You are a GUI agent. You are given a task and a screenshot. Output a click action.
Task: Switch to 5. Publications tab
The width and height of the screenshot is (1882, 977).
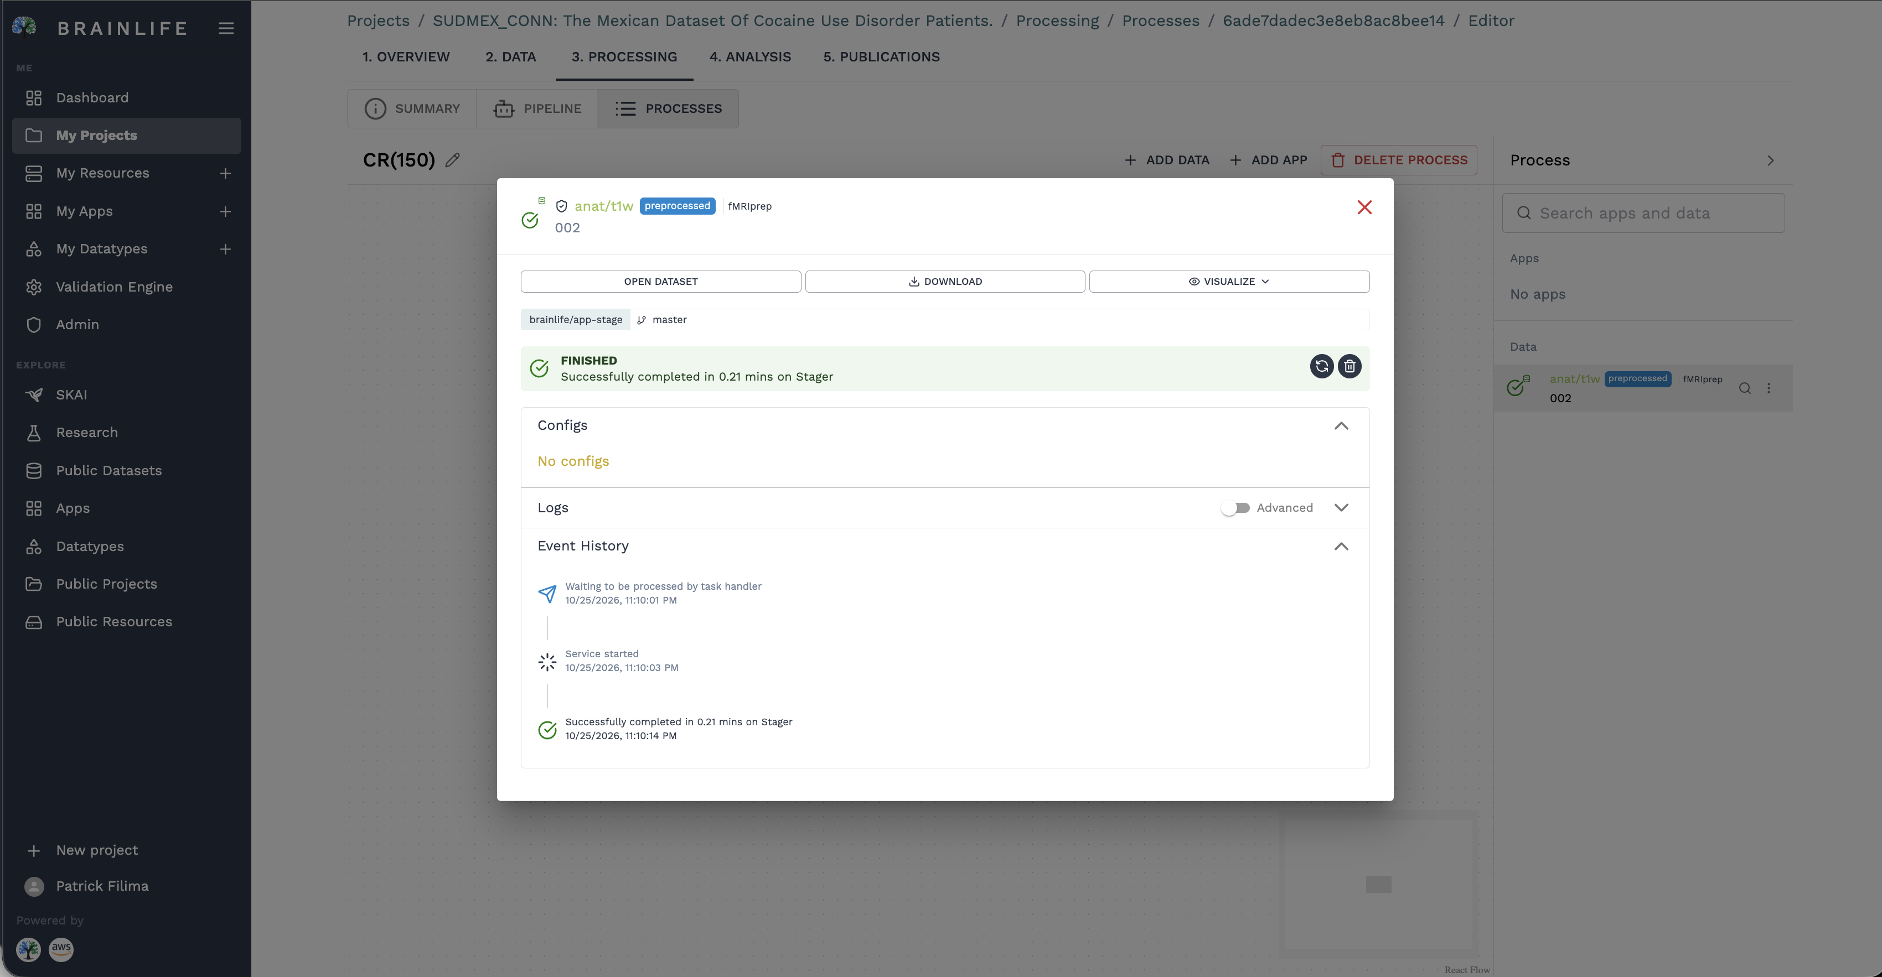pos(881,57)
